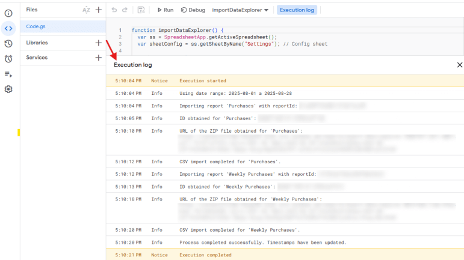The width and height of the screenshot is (464, 260).
Task: Open the Triggers alarm clock icon
Action: pyautogui.click(x=8, y=59)
